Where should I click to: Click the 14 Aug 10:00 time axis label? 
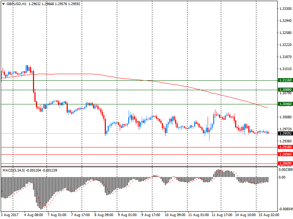point(245,215)
